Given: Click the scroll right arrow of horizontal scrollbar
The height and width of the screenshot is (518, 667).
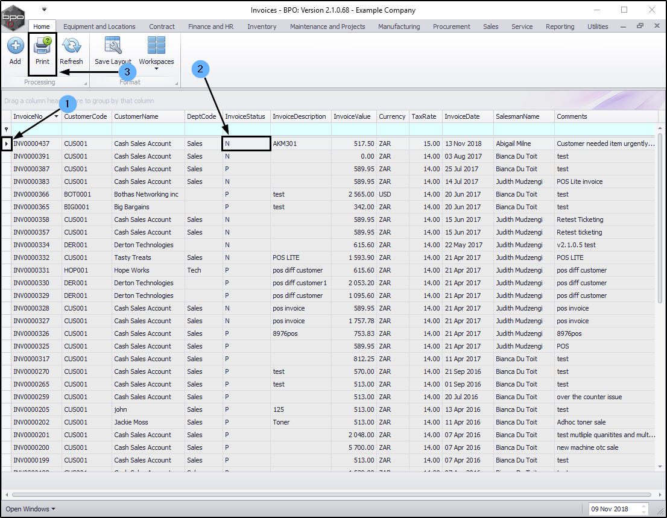Looking at the screenshot, I should point(660,494).
